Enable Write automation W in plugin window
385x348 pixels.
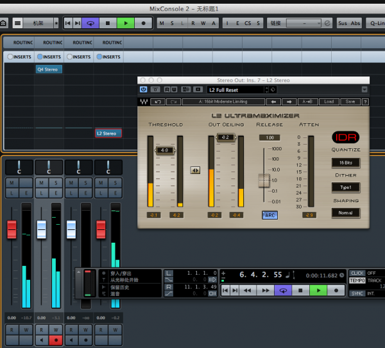pyautogui.click(x=174, y=89)
